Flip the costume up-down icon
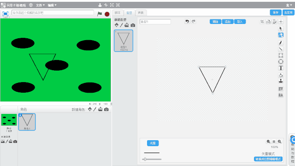295x166 pixels. 275,22
